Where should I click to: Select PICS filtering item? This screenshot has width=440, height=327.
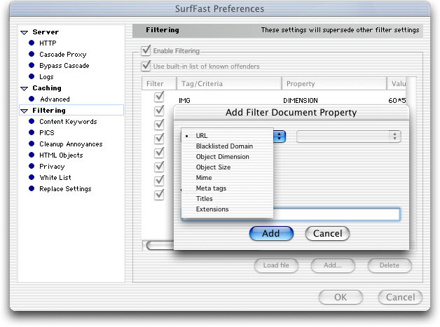pos(47,132)
